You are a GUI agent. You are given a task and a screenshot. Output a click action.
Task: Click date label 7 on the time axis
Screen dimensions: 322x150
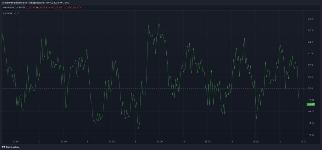40,142
